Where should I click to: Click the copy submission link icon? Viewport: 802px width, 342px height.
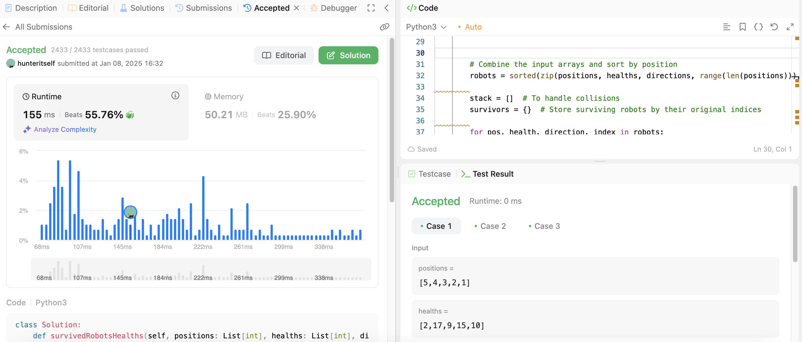tap(384, 27)
